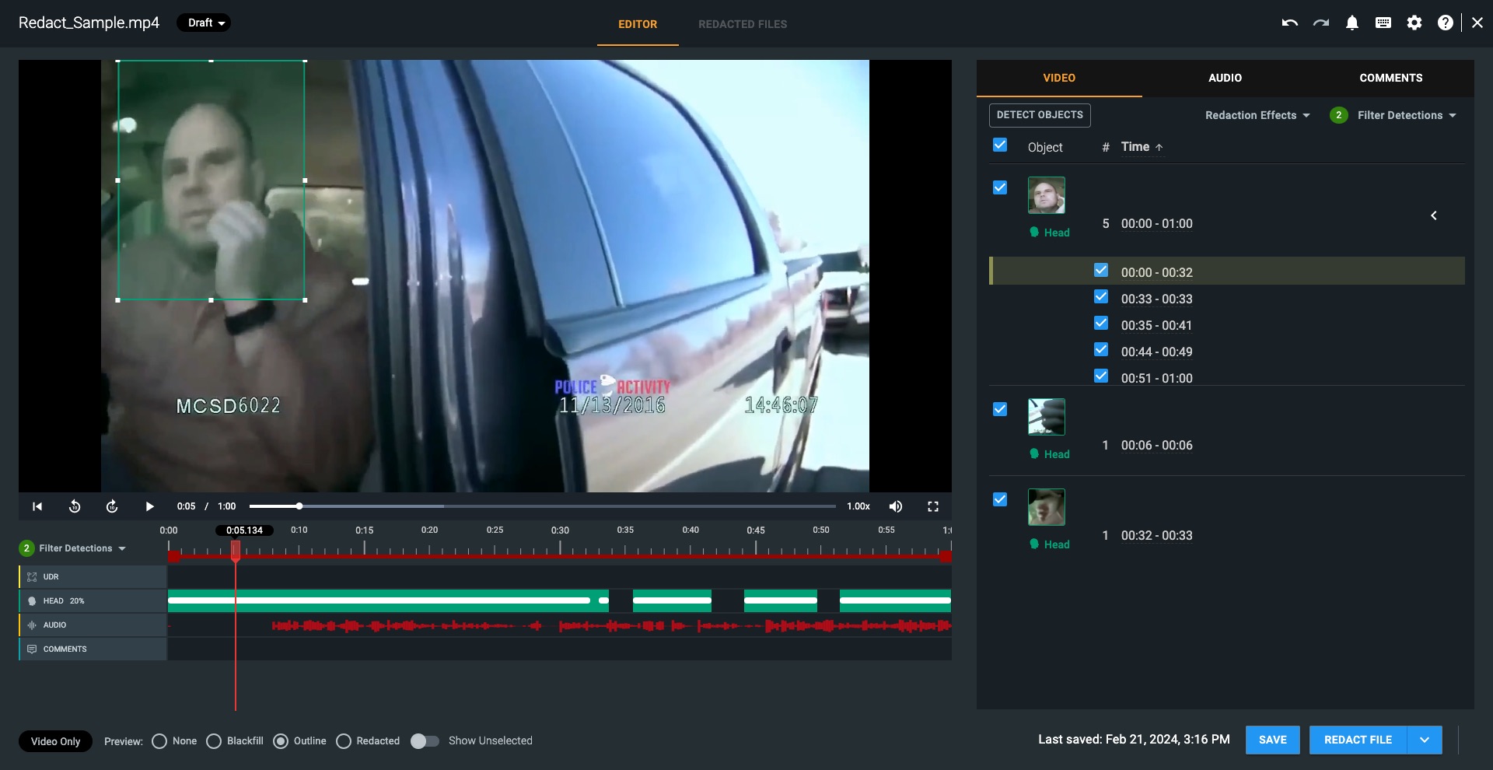Enter fullscreen video mode
The width and height of the screenshot is (1493, 770).
pyautogui.click(x=933, y=506)
